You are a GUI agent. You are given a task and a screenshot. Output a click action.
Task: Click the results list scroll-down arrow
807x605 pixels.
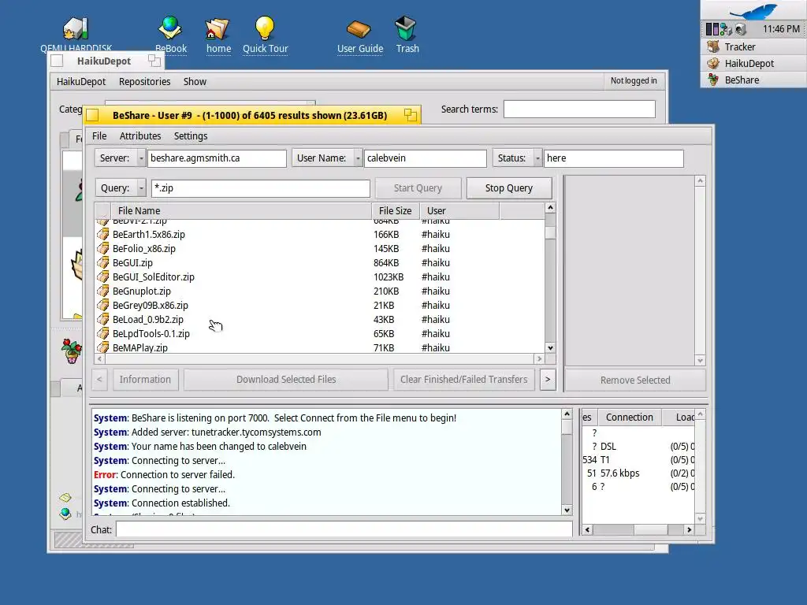[x=550, y=347]
